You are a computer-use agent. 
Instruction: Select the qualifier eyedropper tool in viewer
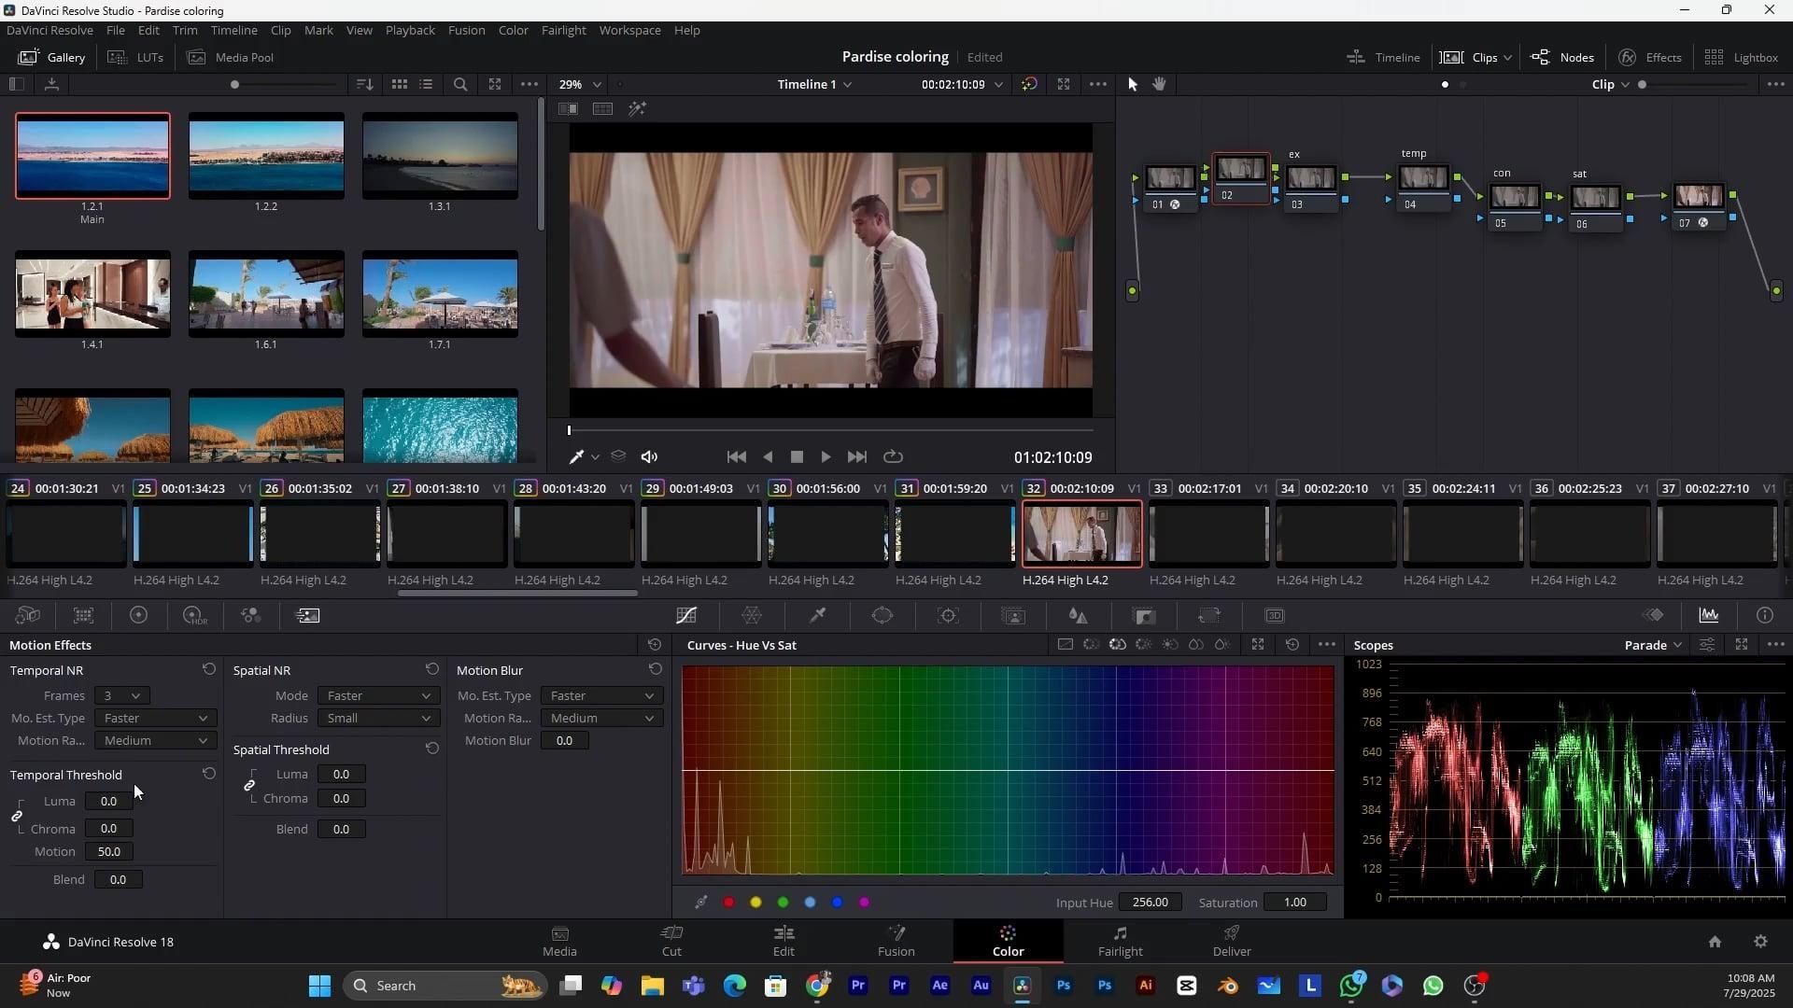pos(576,457)
